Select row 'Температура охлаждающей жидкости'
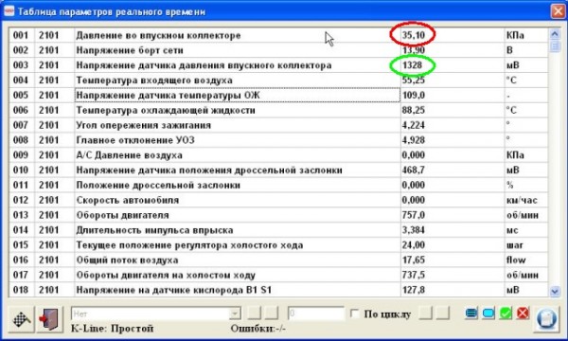This screenshot has height=341, width=568. [278, 110]
